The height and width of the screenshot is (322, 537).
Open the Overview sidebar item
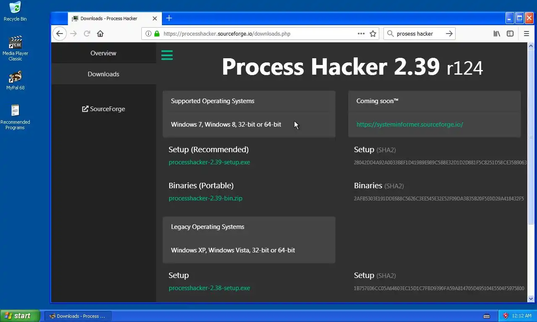pyautogui.click(x=103, y=53)
